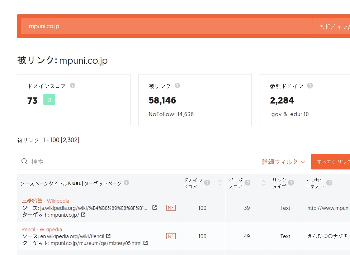
Task: Click link type Text in Pencil row
Action: pyautogui.click(x=285, y=236)
